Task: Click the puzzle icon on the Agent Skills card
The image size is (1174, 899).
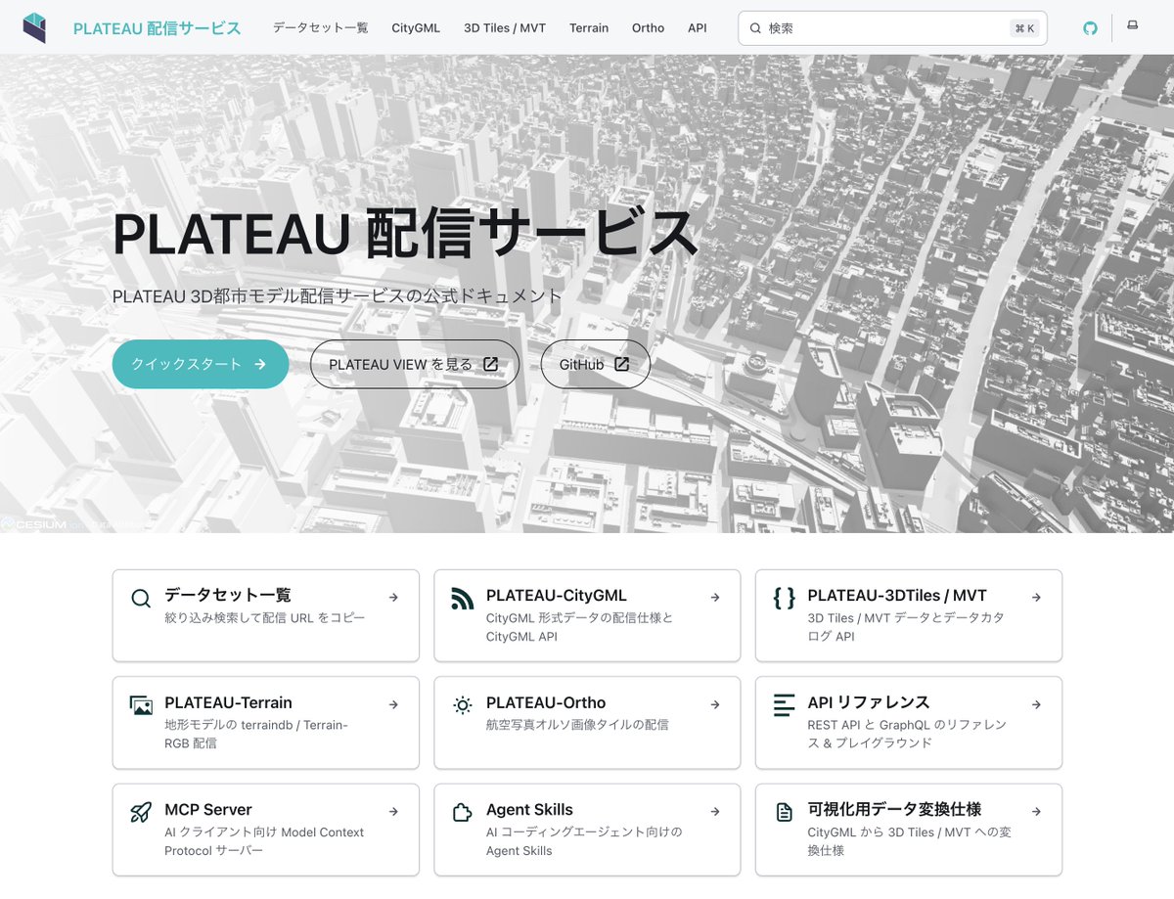Action: point(462,812)
